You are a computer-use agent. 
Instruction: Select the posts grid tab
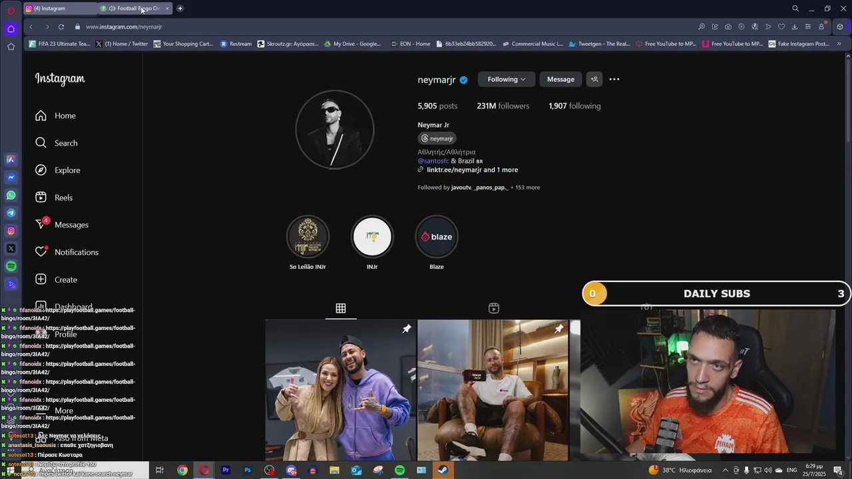(341, 308)
